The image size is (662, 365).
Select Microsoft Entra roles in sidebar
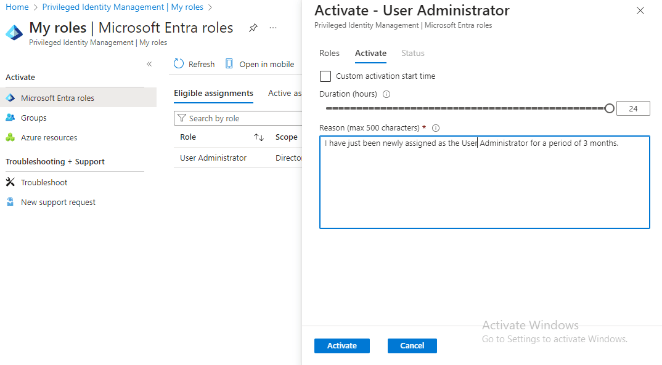coord(57,98)
